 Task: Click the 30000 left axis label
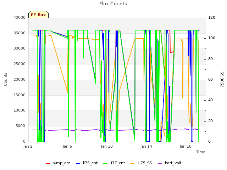(20, 48)
